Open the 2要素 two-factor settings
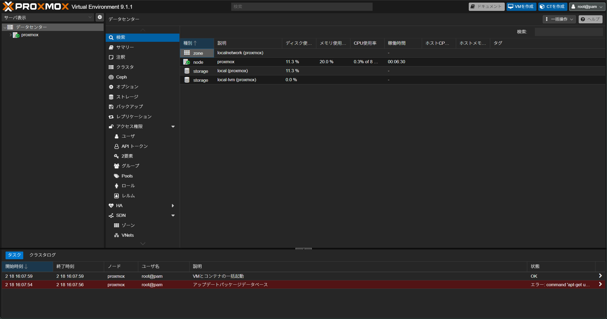The height and width of the screenshot is (319, 607). pyautogui.click(x=127, y=156)
